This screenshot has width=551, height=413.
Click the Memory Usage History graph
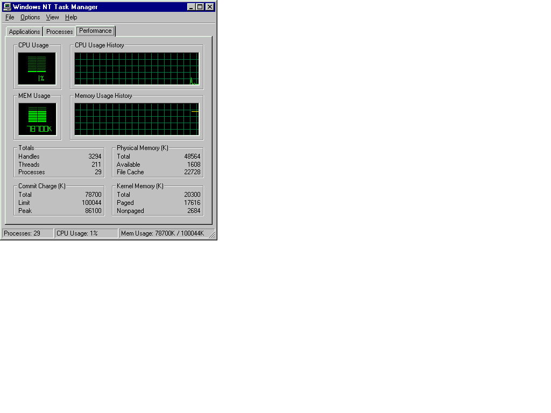pos(137,119)
